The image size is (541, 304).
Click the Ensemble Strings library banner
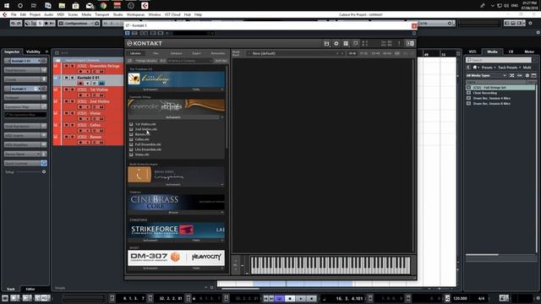click(x=177, y=106)
